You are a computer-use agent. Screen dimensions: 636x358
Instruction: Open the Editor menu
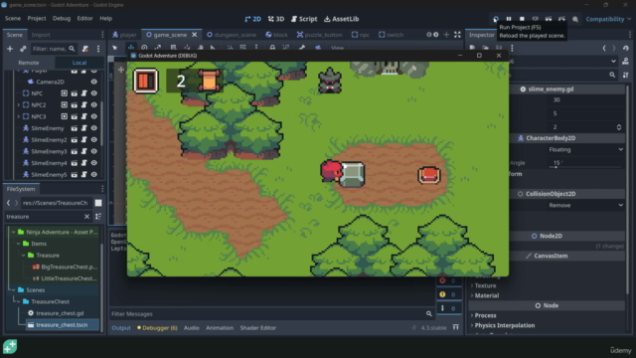pos(84,18)
